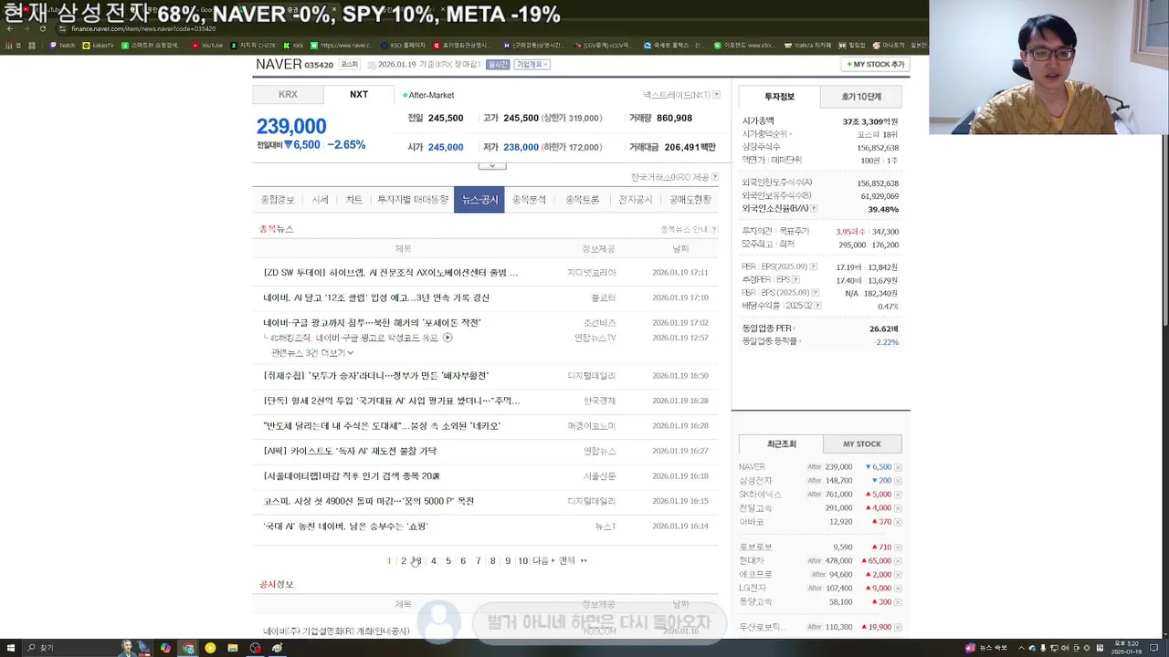Open File Explorer from taskbar
This screenshot has width=1169, height=657.
233,648
